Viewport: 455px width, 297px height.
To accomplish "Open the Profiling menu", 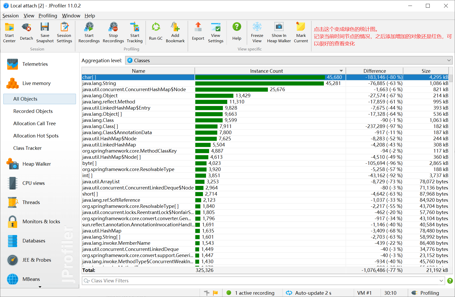I will (x=48, y=16).
